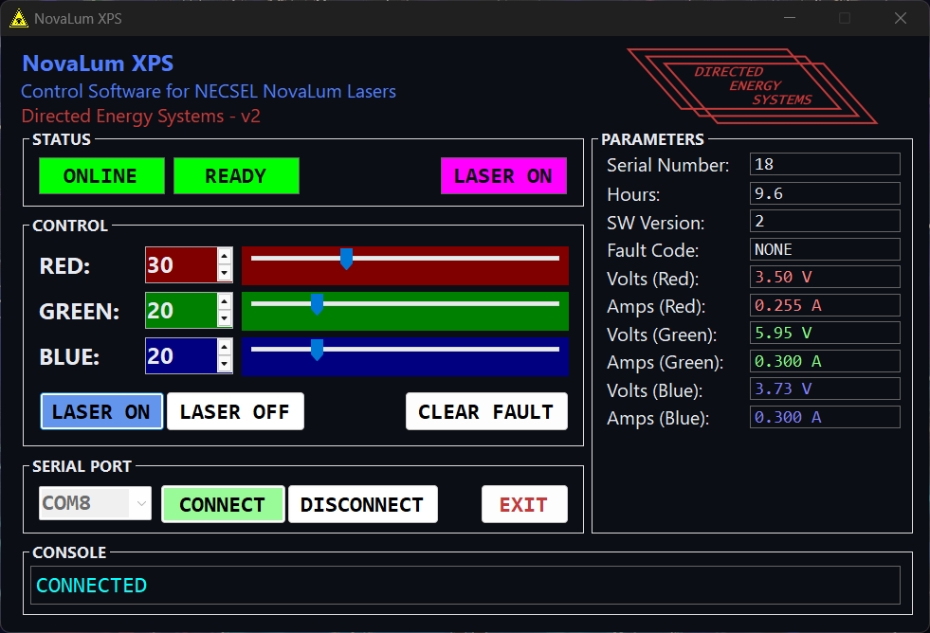Screen dimensions: 930x633
Task: Decrease RED value with down arrow
Action: pyautogui.click(x=225, y=274)
